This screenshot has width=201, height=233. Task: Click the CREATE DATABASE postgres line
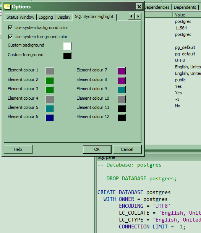134,192
